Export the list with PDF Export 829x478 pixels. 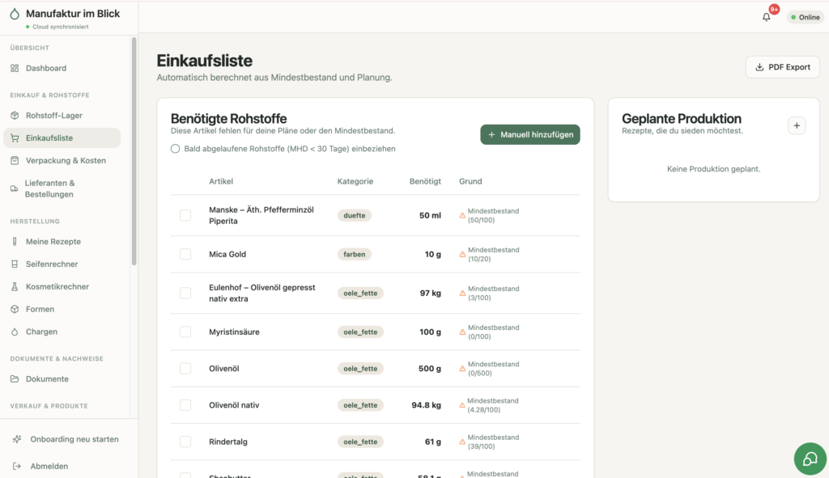click(783, 67)
